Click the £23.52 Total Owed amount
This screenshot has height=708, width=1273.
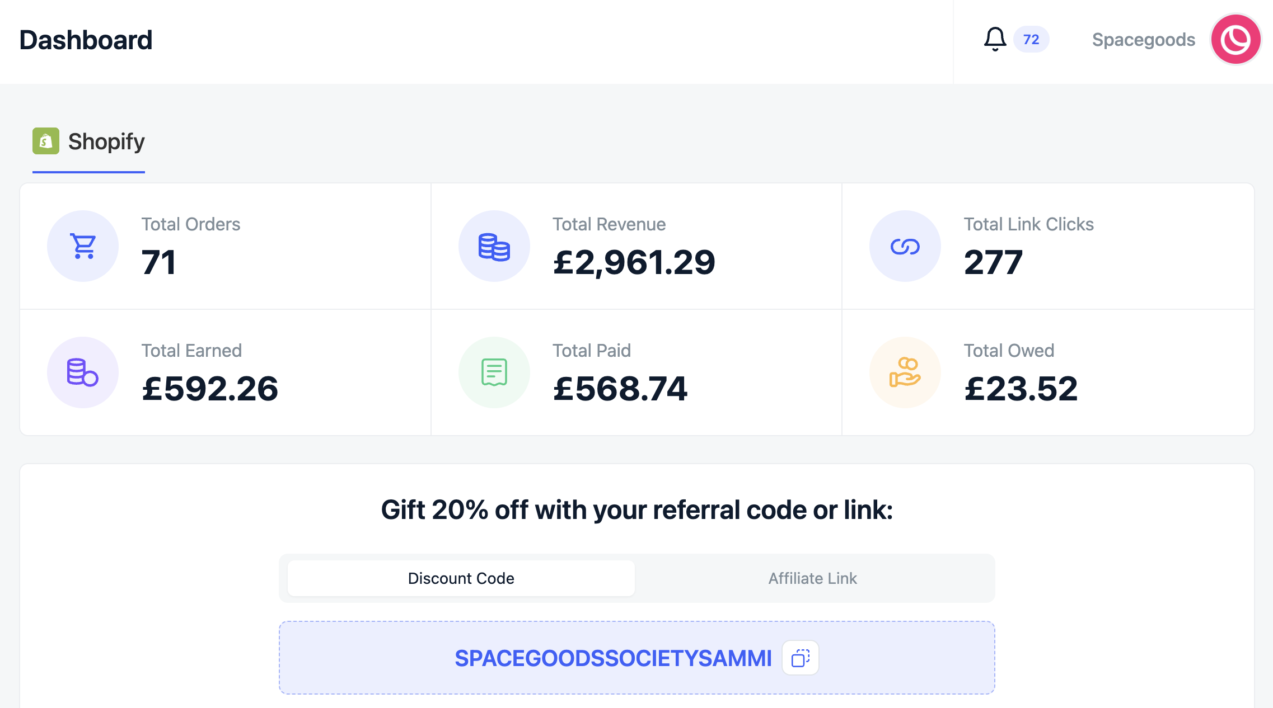tap(1021, 389)
